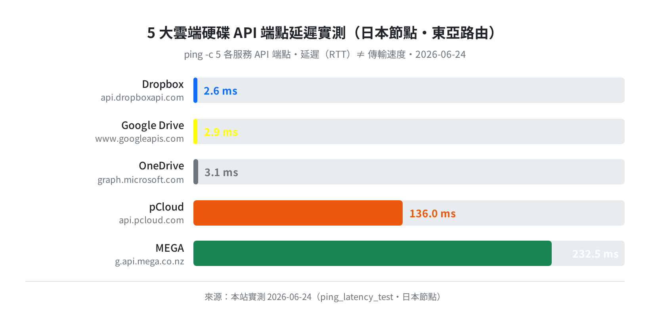The image size is (650, 319).
Task: Select the gray OneDrive latency bar
Action: click(x=196, y=172)
